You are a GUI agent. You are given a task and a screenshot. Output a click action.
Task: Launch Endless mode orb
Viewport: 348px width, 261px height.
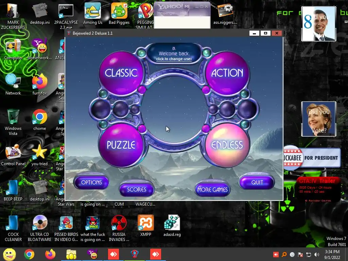[227, 145]
